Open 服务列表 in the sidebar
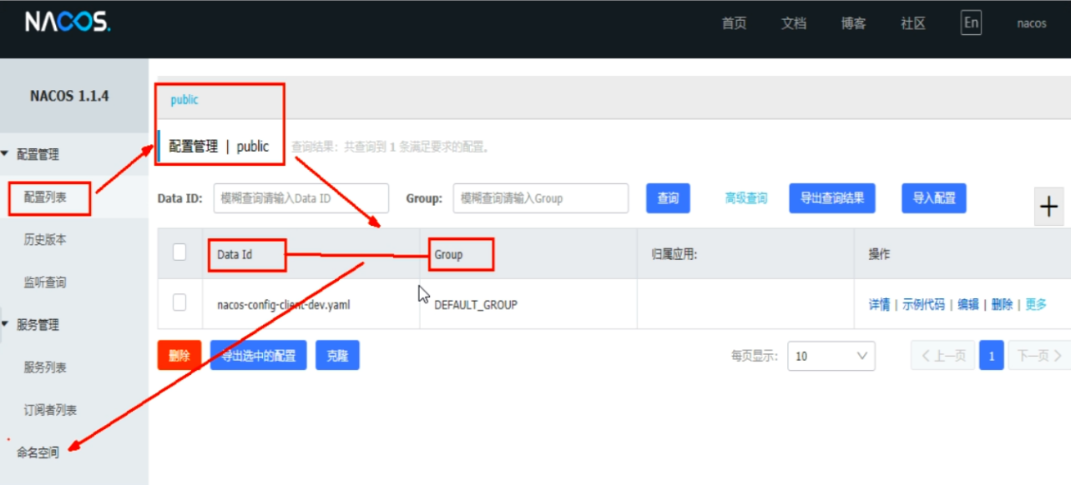The width and height of the screenshot is (1071, 485). (45, 367)
